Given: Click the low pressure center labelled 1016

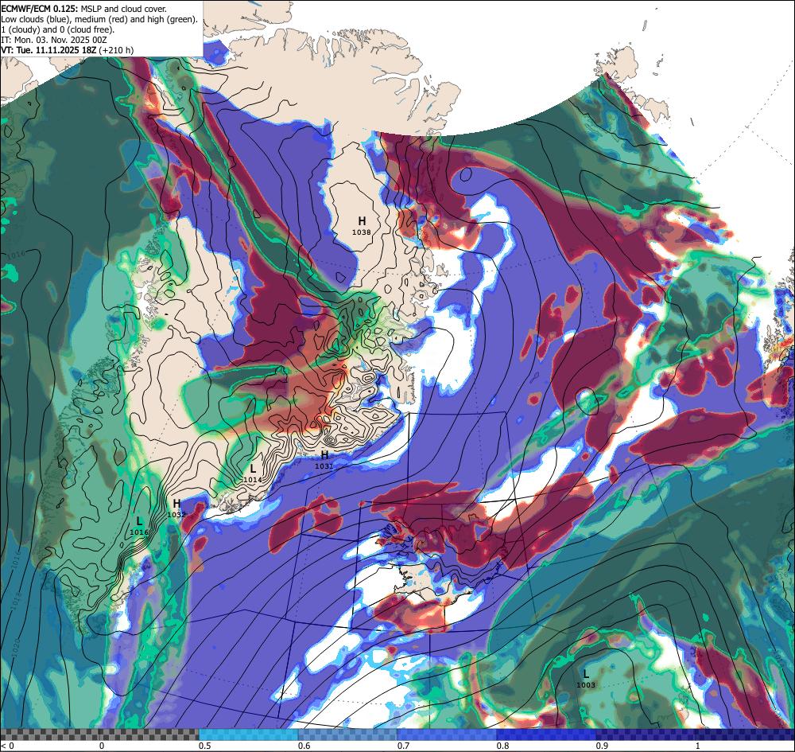Looking at the screenshot, I should (139, 526).
